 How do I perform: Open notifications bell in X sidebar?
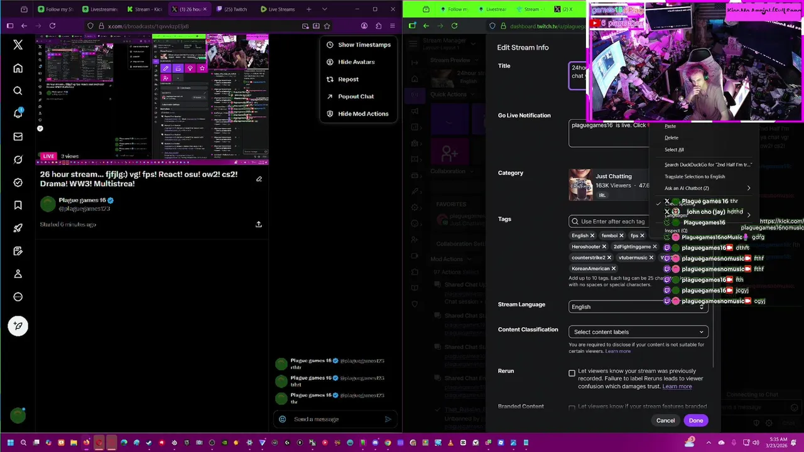click(18, 114)
